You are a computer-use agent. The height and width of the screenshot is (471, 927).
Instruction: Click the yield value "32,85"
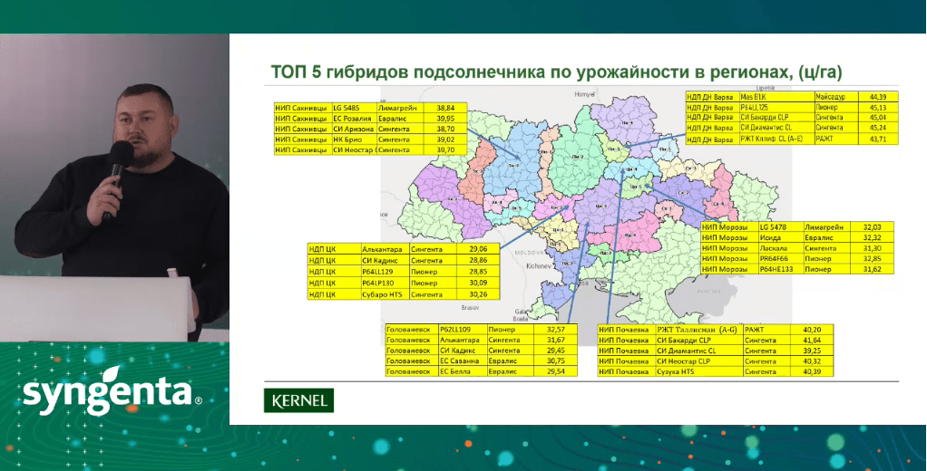click(872, 259)
